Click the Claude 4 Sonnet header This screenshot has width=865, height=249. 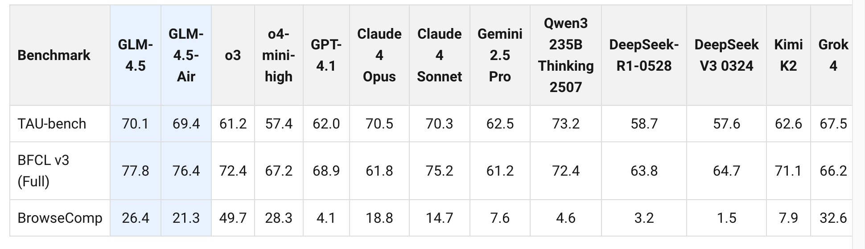[x=439, y=55]
